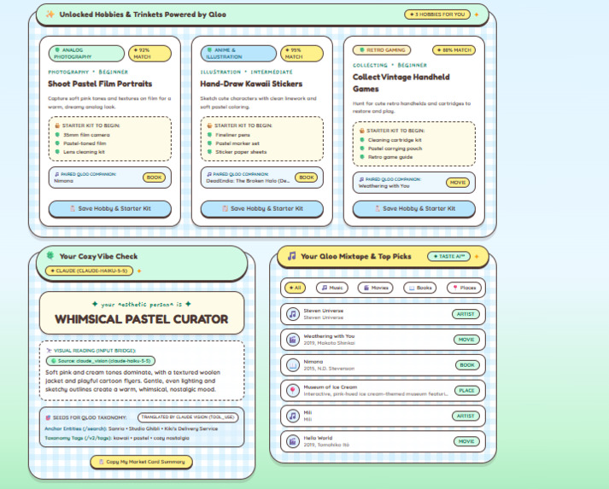The height and width of the screenshot is (489, 609).
Task: Save the Shoot Pastel Film Portraits hobby kit
Action: pyautogui.click(x=110, y=209)
